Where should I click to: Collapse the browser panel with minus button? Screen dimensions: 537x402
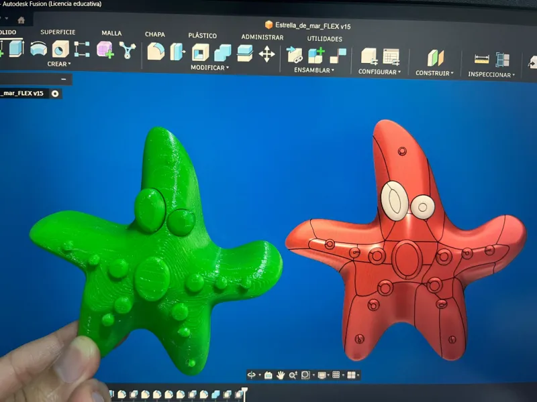pyautogui.click(x=64, y=79)
